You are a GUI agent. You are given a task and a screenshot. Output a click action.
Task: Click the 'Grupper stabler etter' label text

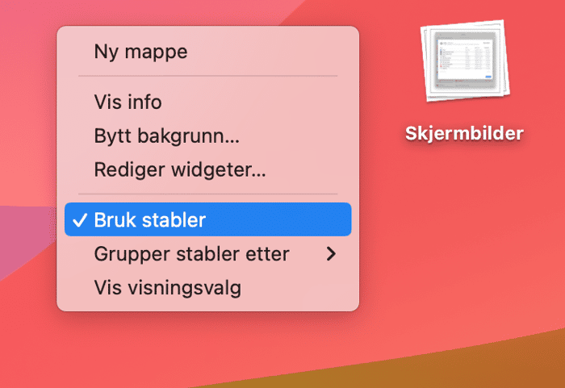[x=191, y=254]
